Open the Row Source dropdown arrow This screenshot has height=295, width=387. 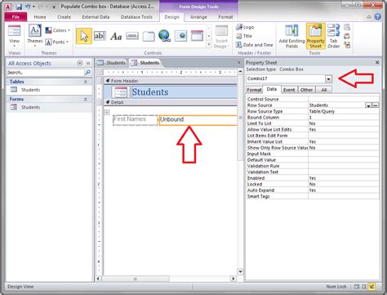pos(368,105)
